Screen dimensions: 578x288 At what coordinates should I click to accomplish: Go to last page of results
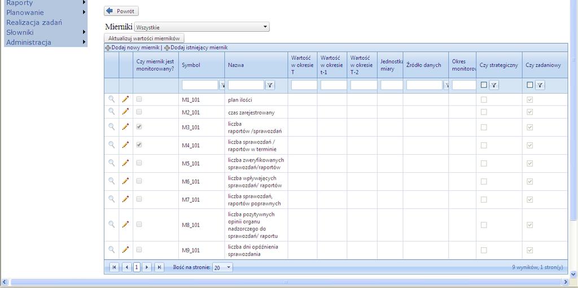[159, 267]
